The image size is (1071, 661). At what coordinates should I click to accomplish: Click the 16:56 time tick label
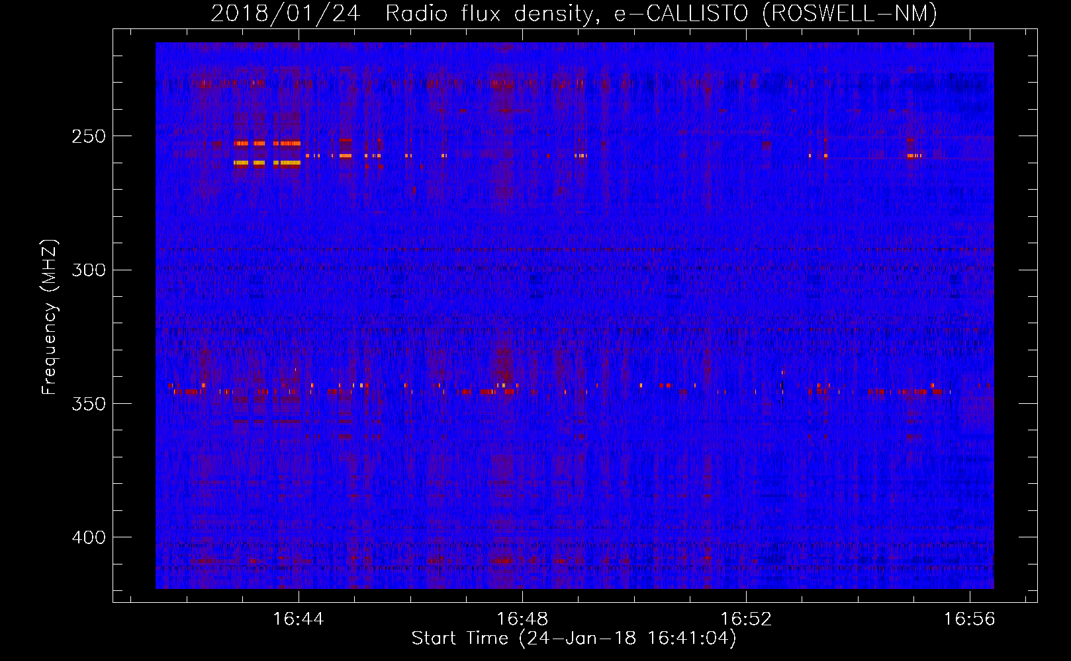pyautogui.click(x=970, y=619)
